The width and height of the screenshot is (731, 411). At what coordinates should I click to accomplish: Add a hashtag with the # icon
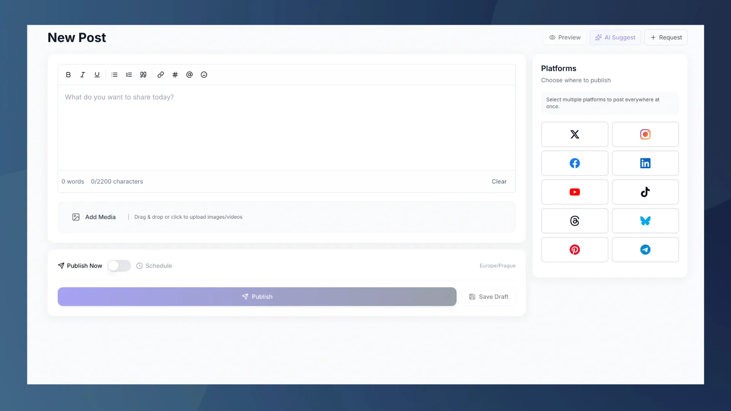(175, 75)
